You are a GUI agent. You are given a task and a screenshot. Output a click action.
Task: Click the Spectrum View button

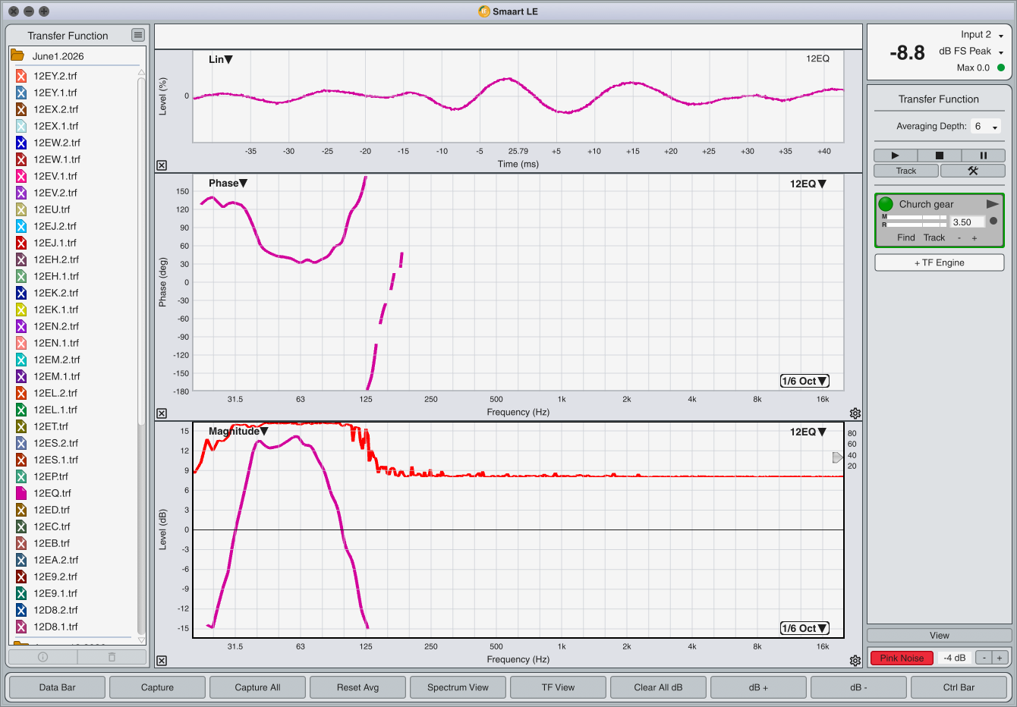click(x=458, y=687)
